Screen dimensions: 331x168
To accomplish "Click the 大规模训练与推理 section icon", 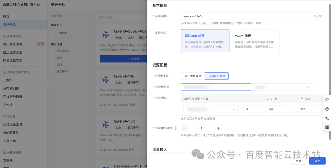I will click(4, 72).
